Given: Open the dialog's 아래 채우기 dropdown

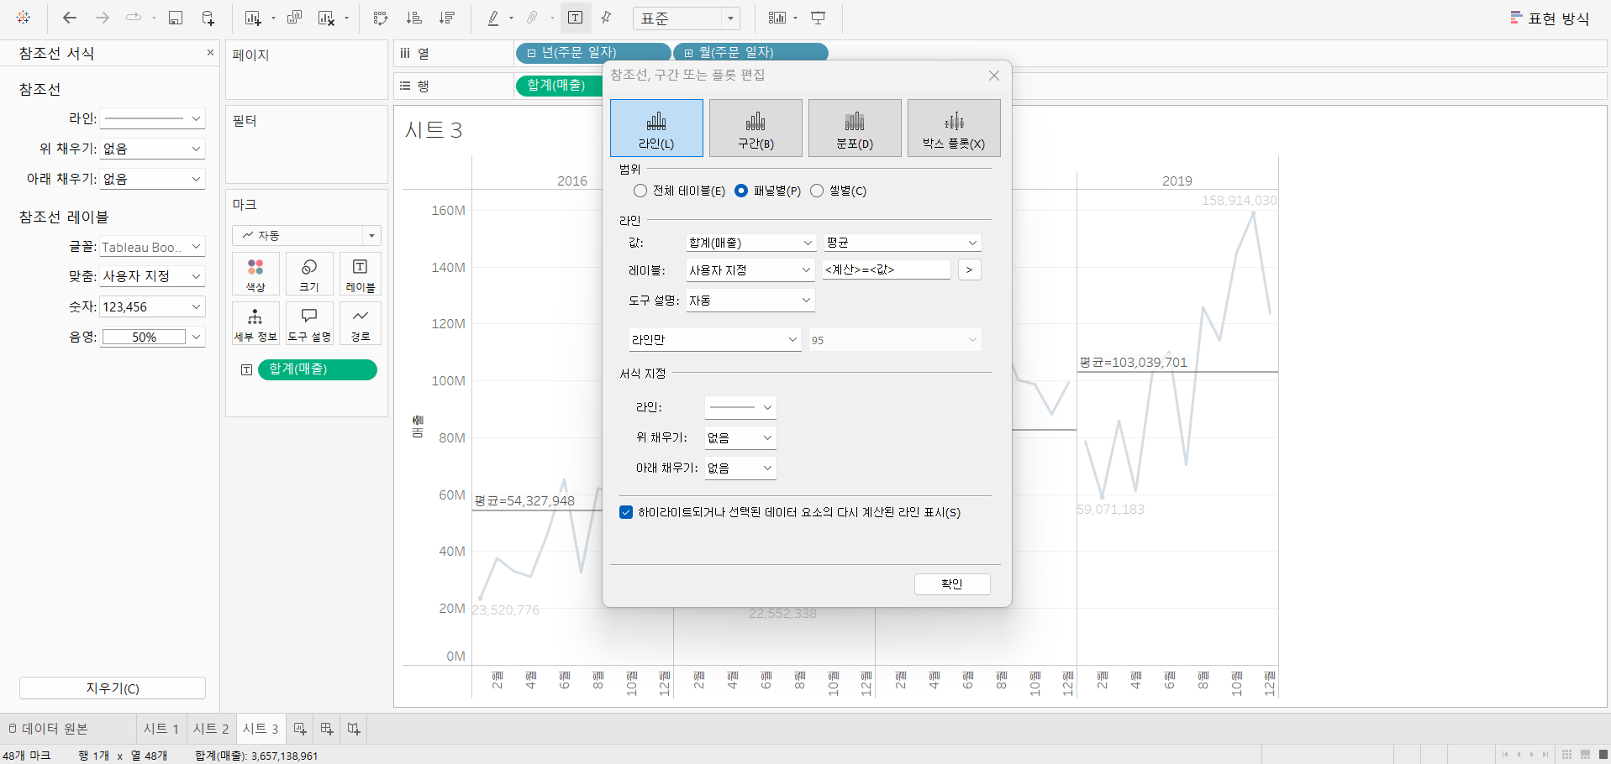Looking at the screenshot, I should 740,468.
